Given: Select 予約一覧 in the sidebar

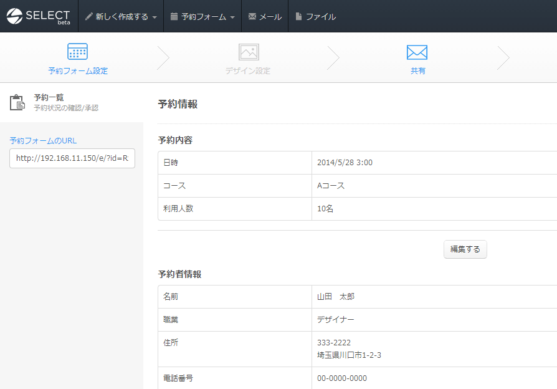Looking at the screenshot, I should pos(49,98).
